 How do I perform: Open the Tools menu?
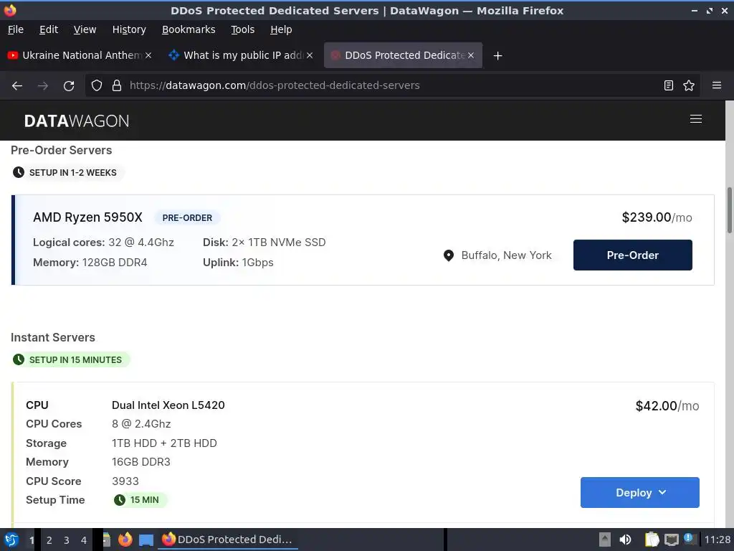click(x=243, y=29)
